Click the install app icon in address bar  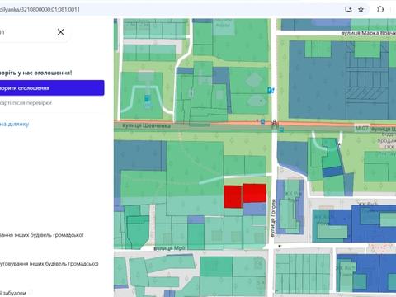click(x=348, y=9)
